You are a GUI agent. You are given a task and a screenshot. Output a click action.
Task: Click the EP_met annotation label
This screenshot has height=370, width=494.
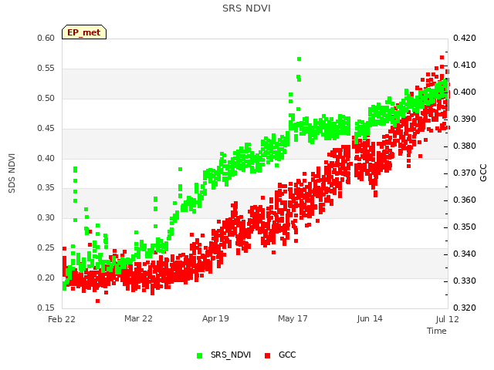[x=84, y=32]
